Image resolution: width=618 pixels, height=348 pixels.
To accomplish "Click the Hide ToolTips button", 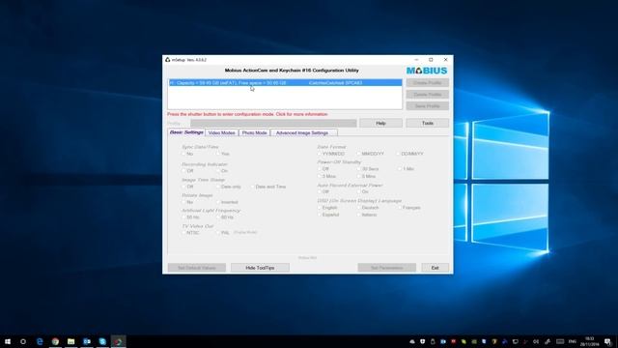I will click(x=260, y=268).
